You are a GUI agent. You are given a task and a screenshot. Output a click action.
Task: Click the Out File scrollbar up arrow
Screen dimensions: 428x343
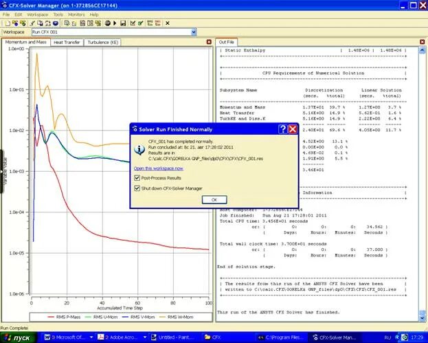(422, 50)
